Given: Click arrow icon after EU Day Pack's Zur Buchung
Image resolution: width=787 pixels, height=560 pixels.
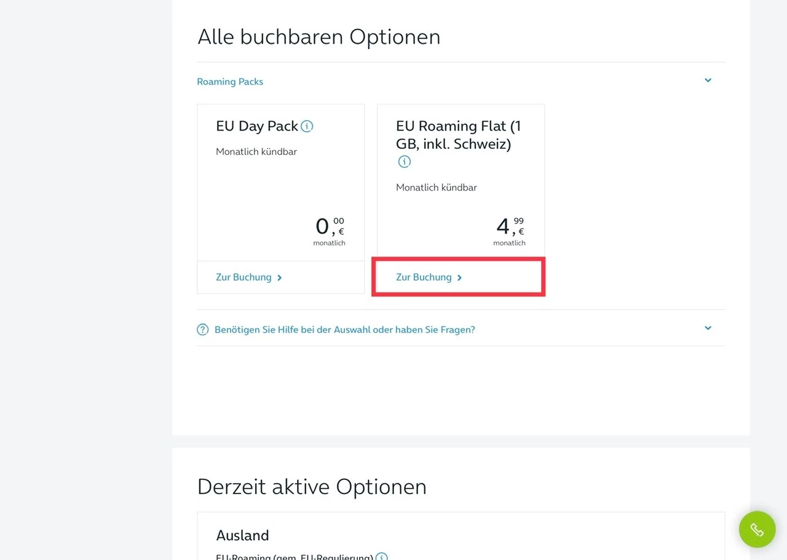Looking at the screenshot, I should pyautogui.click(x=280, y=278).
